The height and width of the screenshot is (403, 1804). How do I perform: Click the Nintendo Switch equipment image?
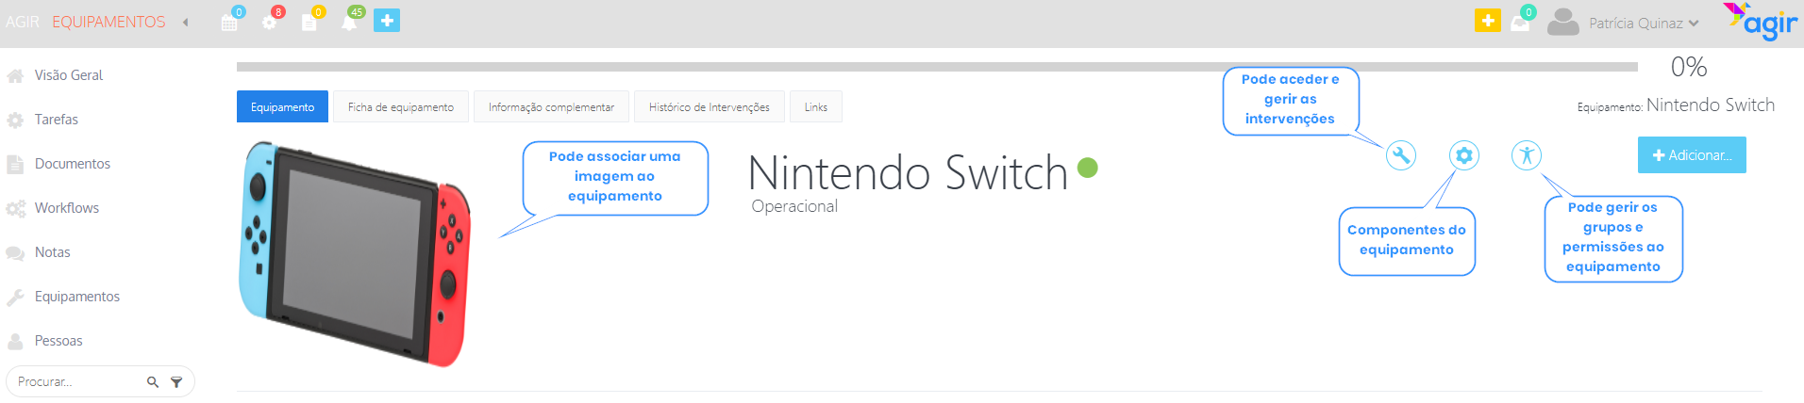(x=355, y=254)
